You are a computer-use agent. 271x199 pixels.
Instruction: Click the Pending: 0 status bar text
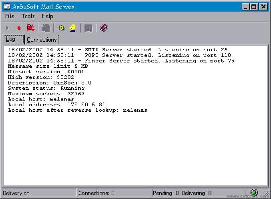pos(166,193)
